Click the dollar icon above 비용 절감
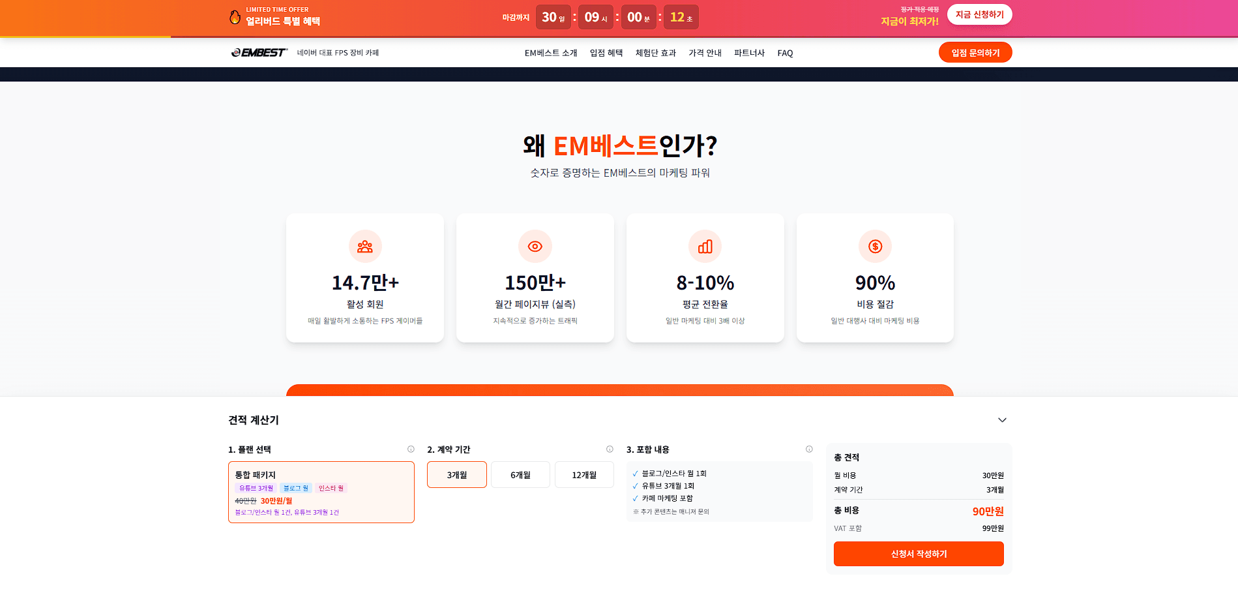1238x591 pixels. (875, 247)
